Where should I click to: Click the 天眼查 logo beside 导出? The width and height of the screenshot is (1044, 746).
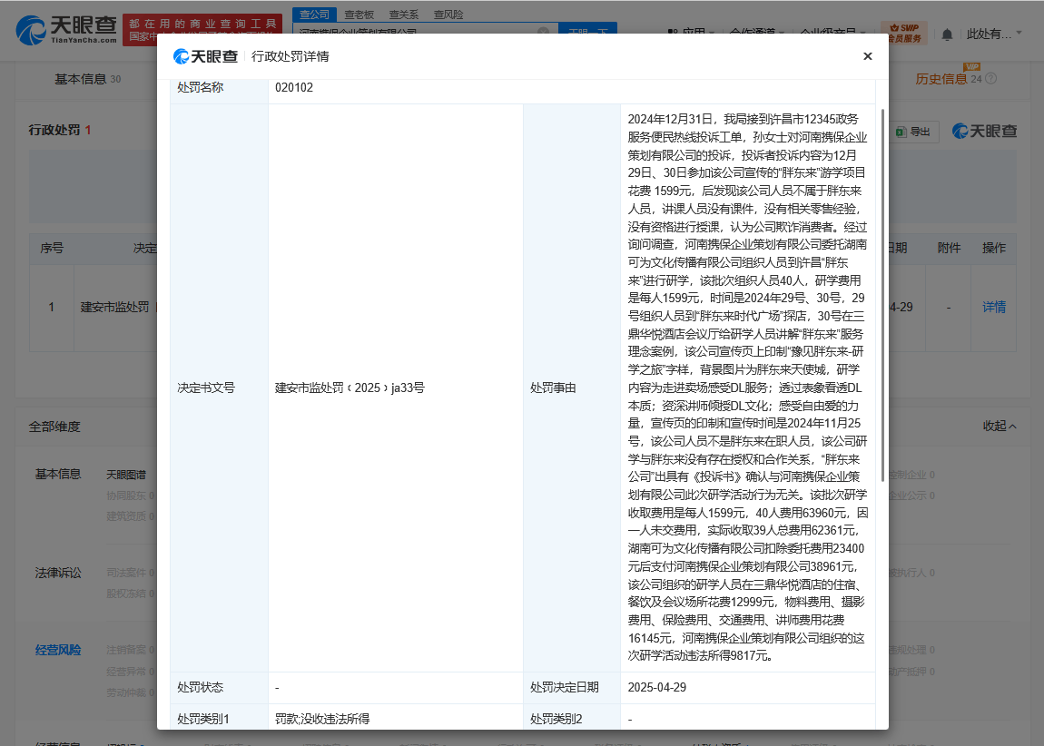tap(984, 131)
